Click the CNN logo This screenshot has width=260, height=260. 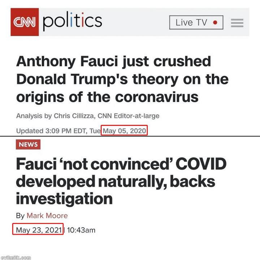click(25, 22)
